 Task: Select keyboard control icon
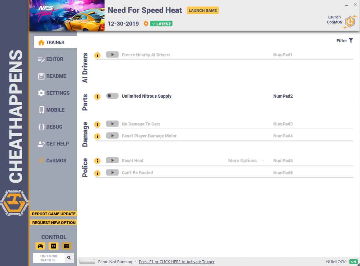[67, 246]
